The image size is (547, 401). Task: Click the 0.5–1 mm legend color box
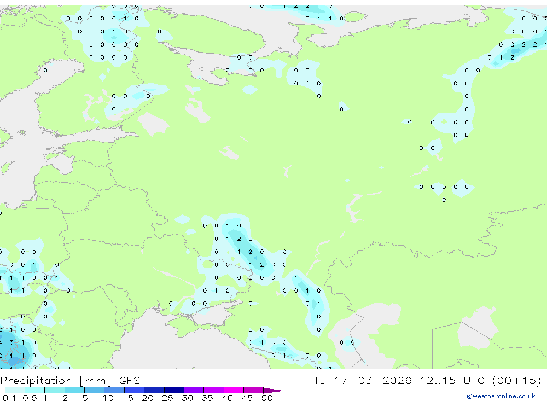coord(35,390)
